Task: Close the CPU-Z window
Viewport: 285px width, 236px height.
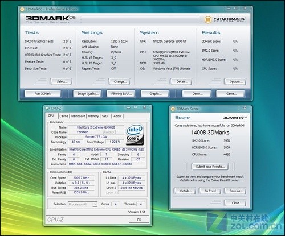Action: tap(144, 107)
